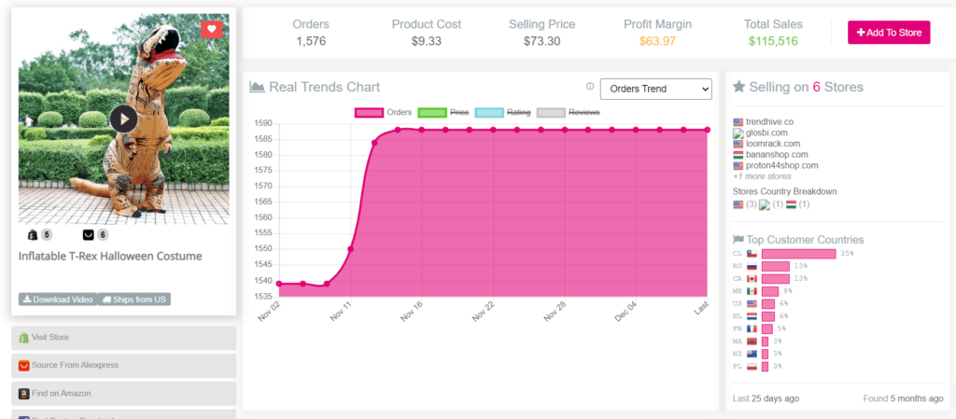Open trendhive.co store link
The image size is (956, 419).
coord(769,122)
